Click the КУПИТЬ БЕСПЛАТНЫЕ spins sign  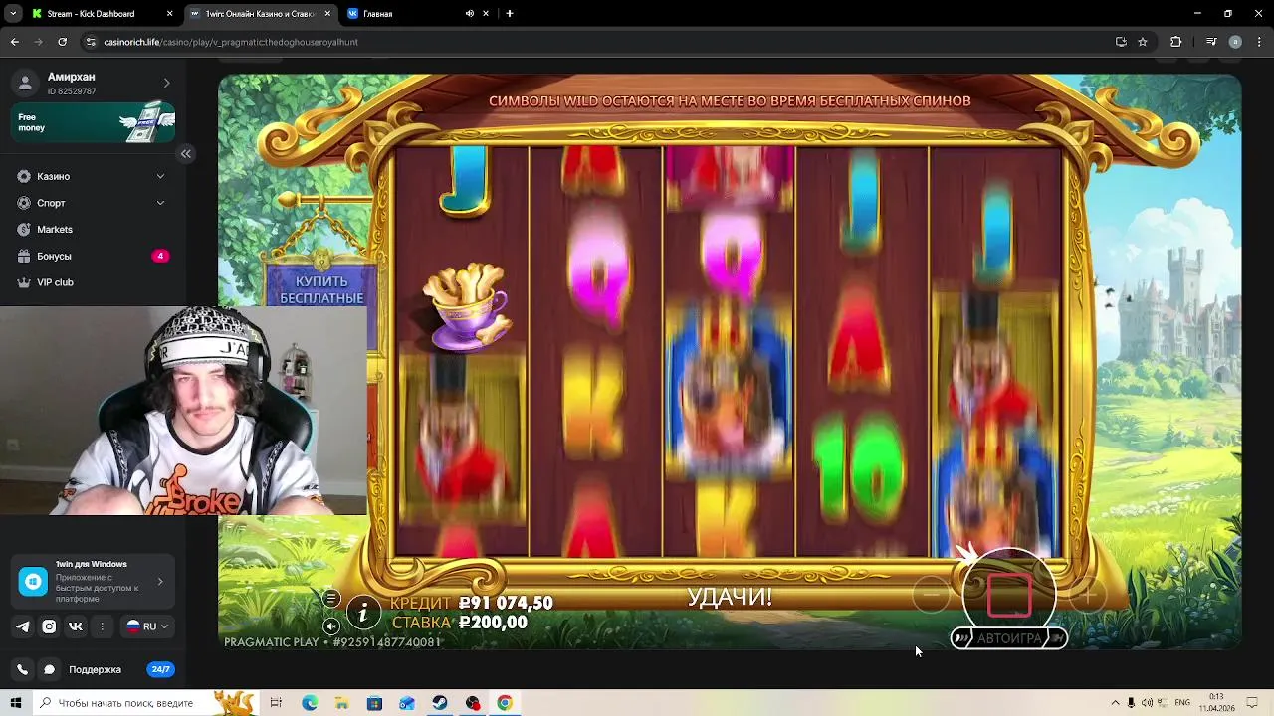point(320,289)
